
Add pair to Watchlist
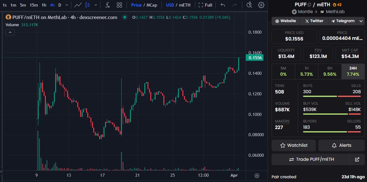294,145
